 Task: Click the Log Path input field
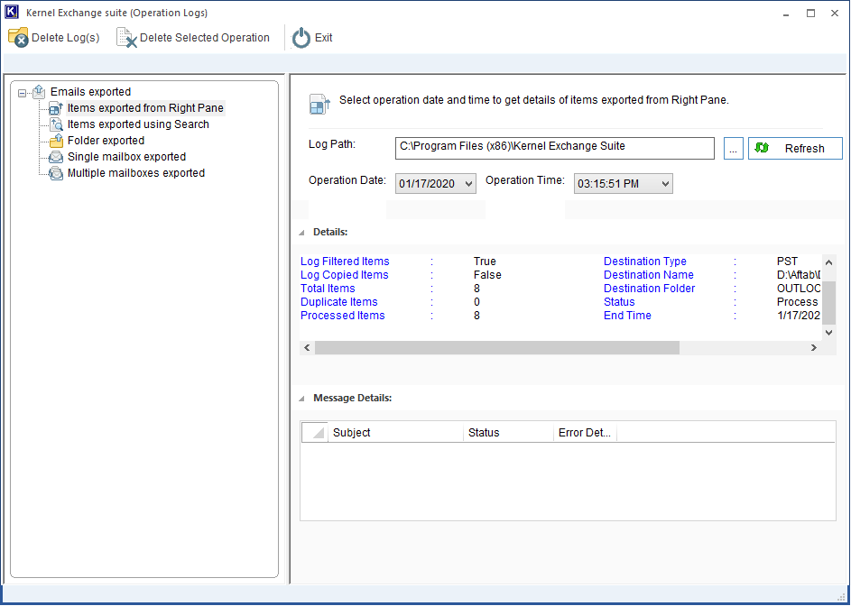[555, 148]
